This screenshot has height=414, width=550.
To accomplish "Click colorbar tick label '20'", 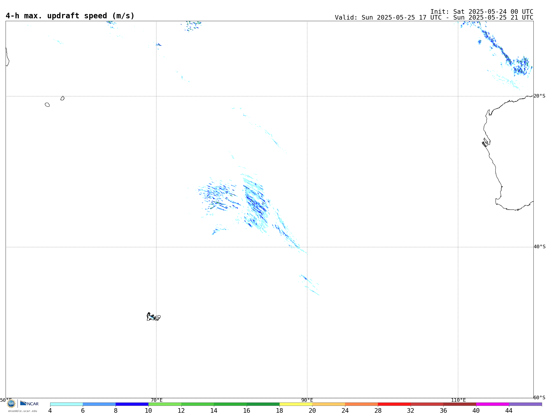I will [312, 411].
